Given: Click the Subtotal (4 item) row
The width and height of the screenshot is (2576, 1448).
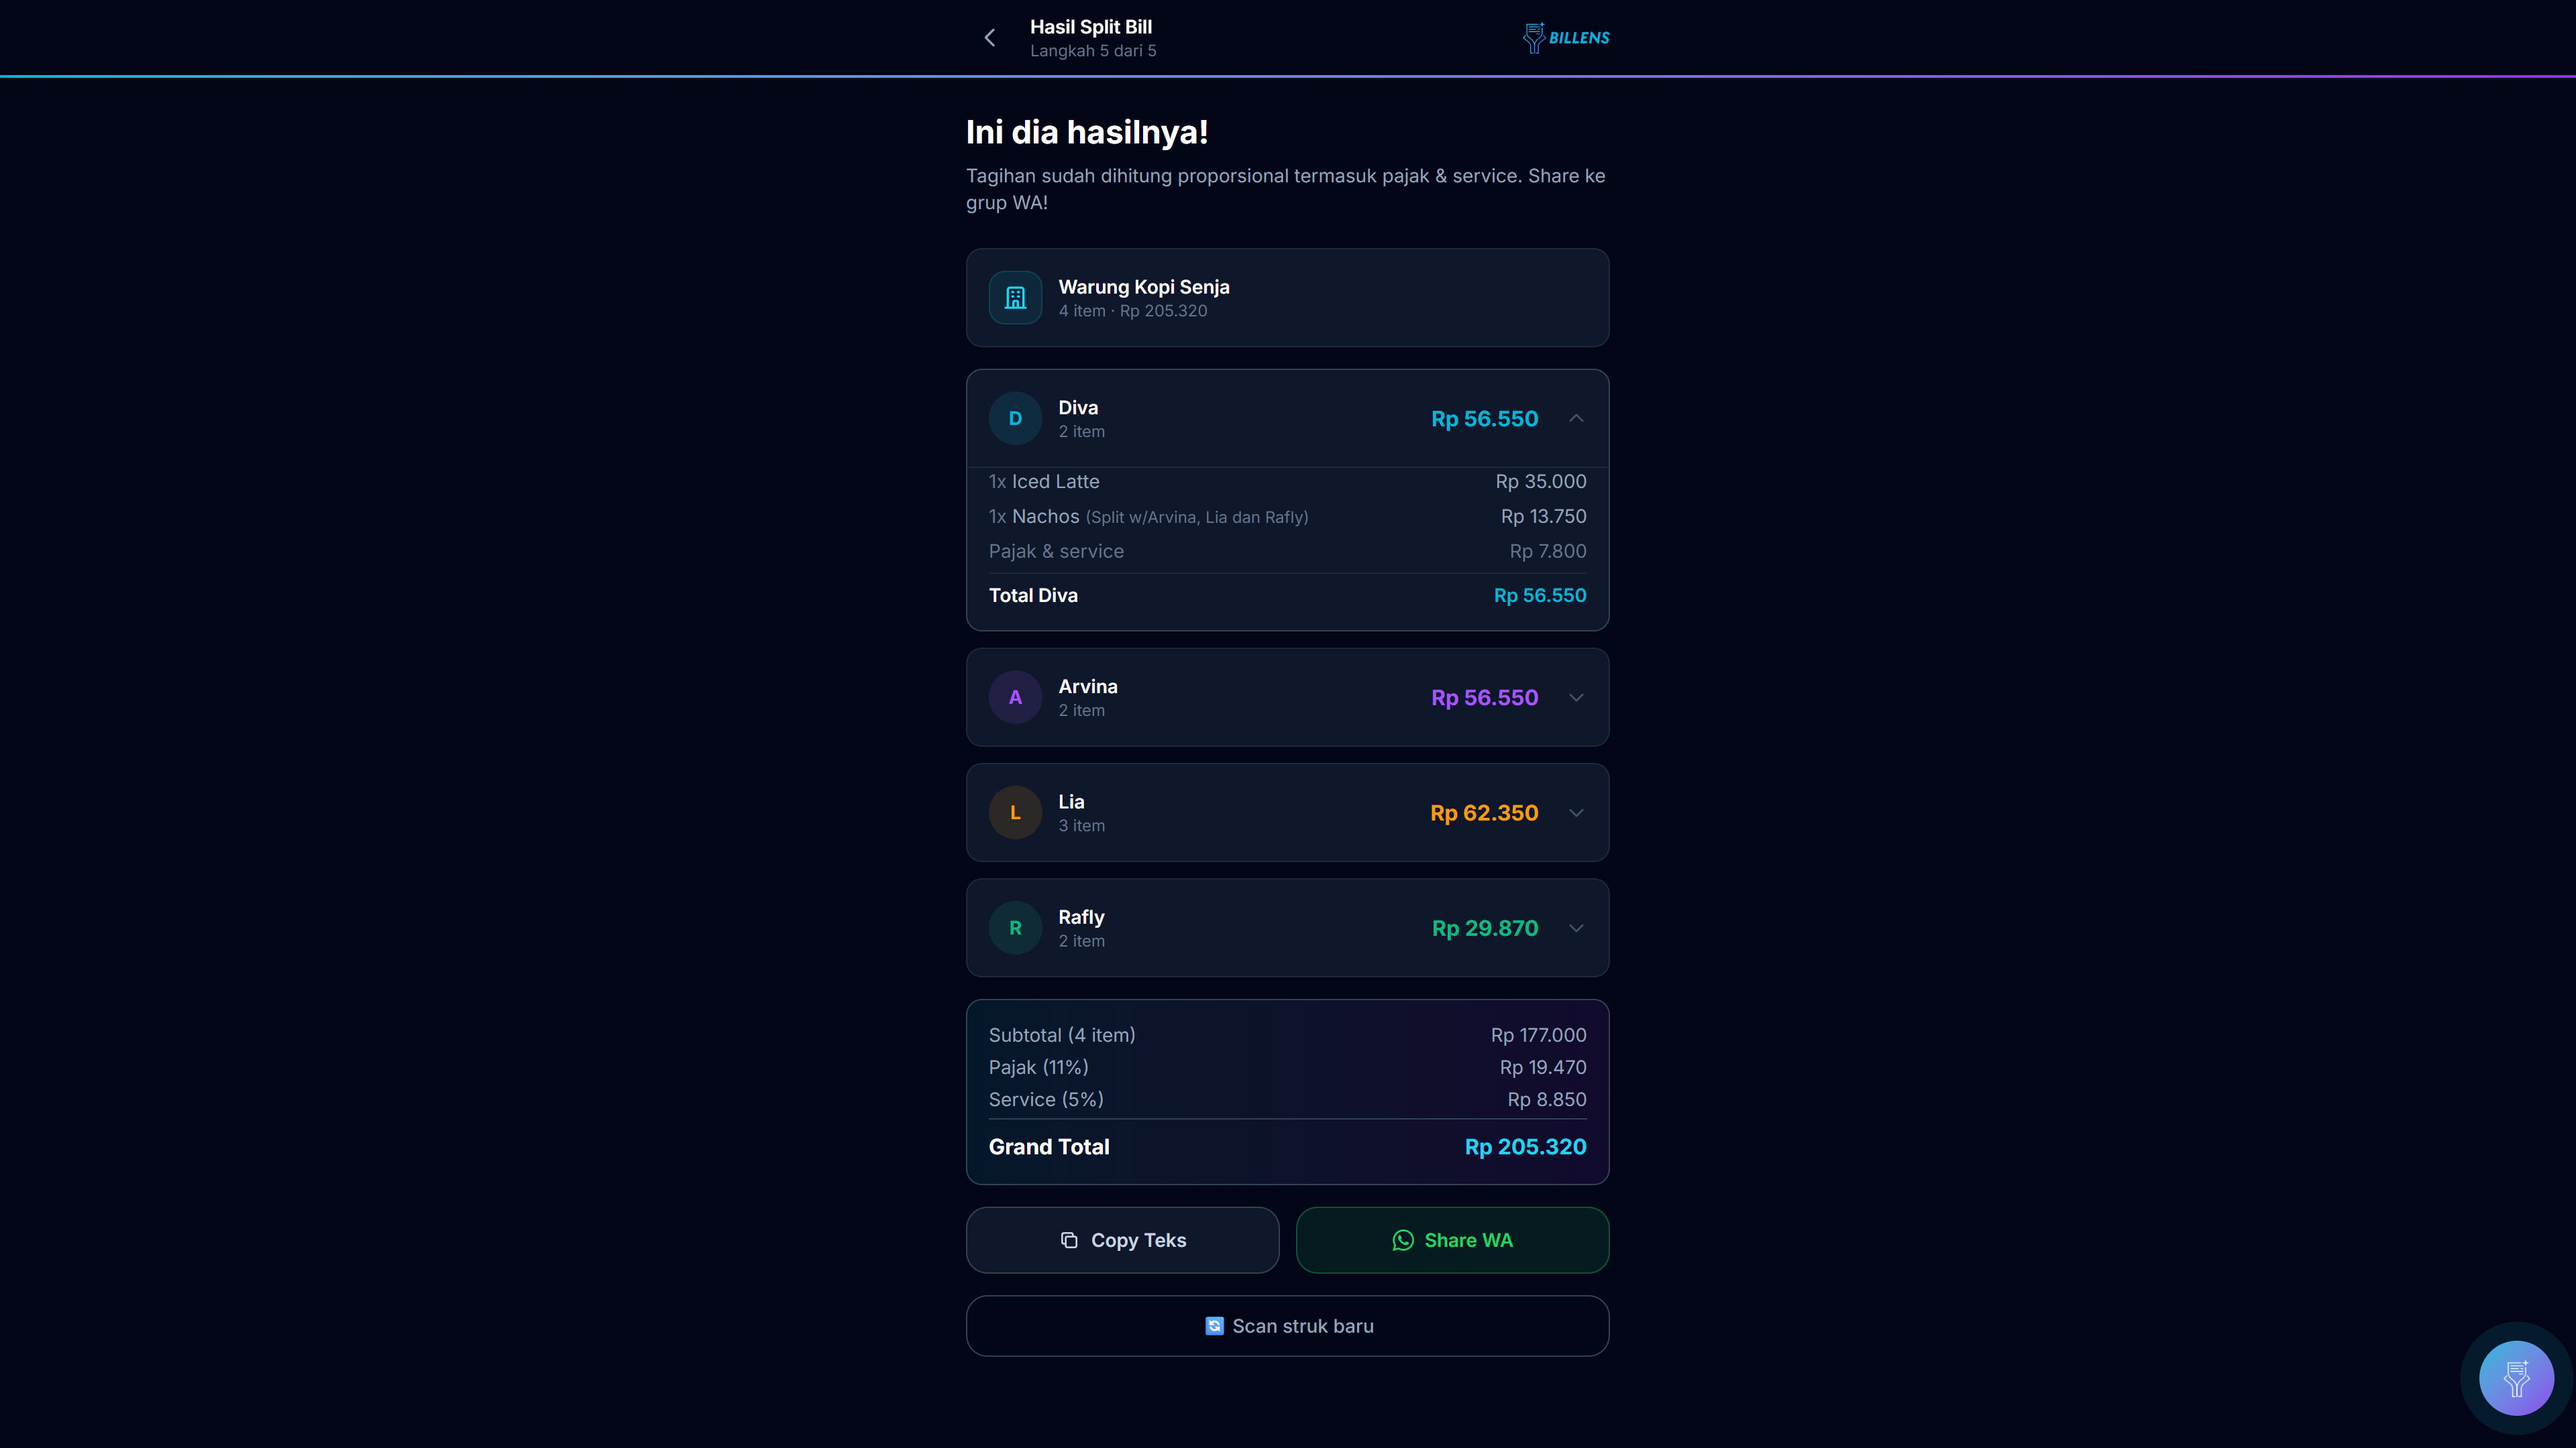Looking at the screenshot, I should pos(1287,1035).
